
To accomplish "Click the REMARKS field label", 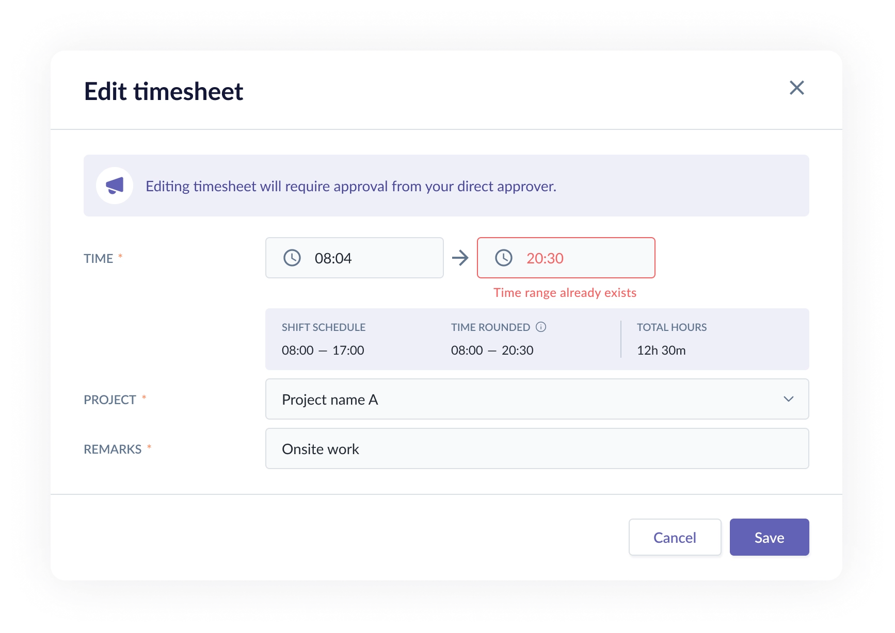I will click(x=113, y=449).
